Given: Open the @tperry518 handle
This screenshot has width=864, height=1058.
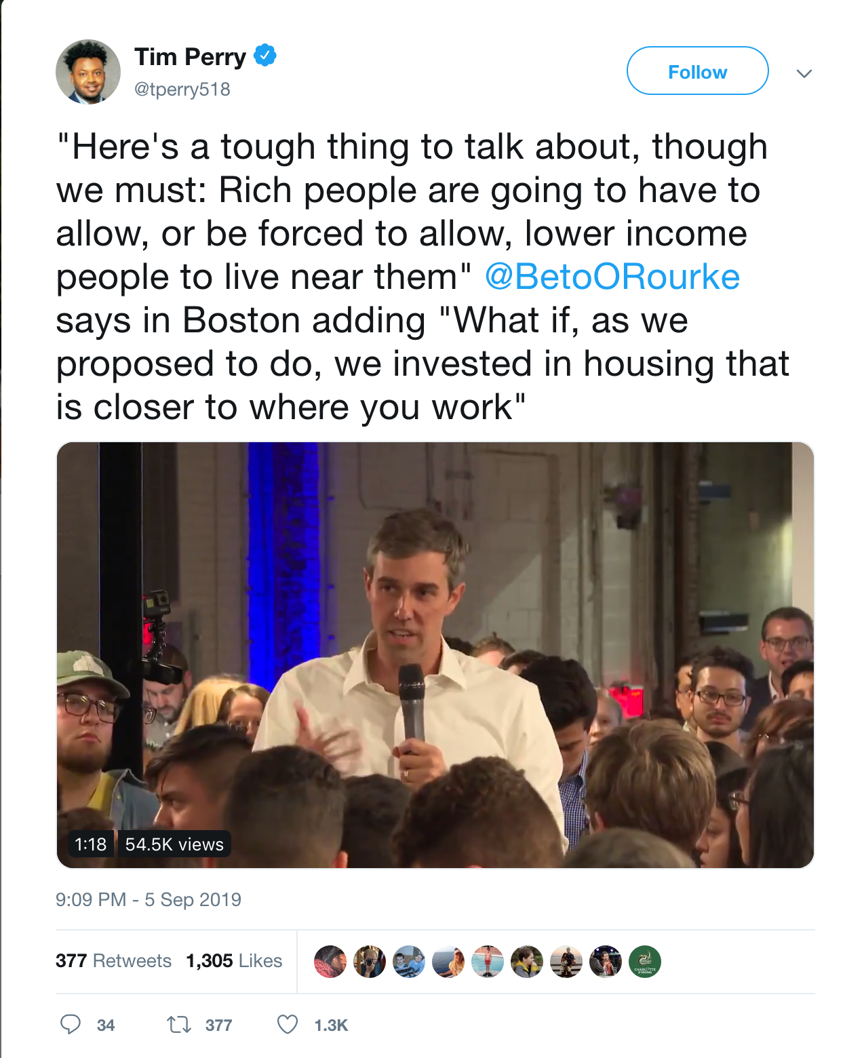Looking at the screenshot, I should pyautogui.click(x=182, y=90).
